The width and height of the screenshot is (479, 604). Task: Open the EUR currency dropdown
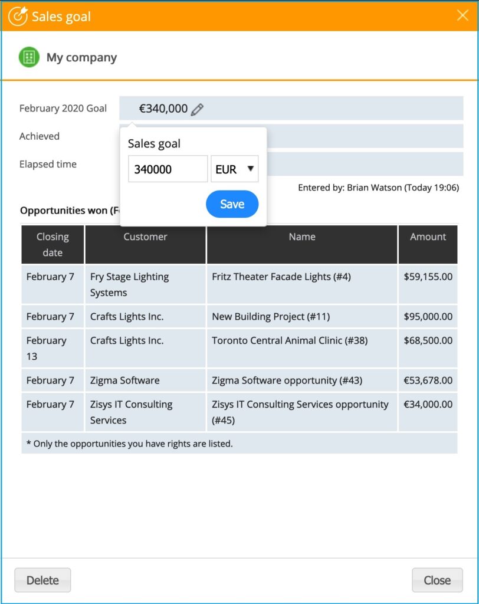pyautogui.click(x=235, y=169)
